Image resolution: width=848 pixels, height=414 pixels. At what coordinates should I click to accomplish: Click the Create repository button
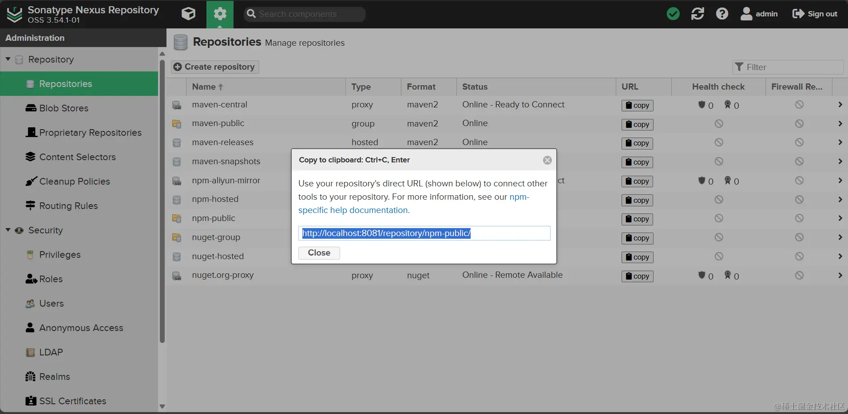pos(215,67)
